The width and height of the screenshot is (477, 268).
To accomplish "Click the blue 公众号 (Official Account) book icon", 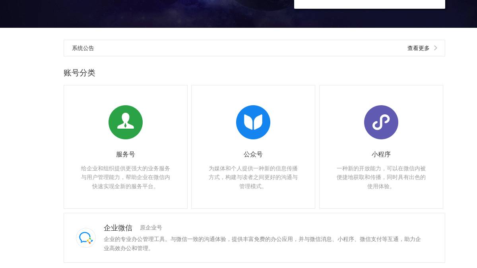I will pyautogui.click(x=253, y=122).
